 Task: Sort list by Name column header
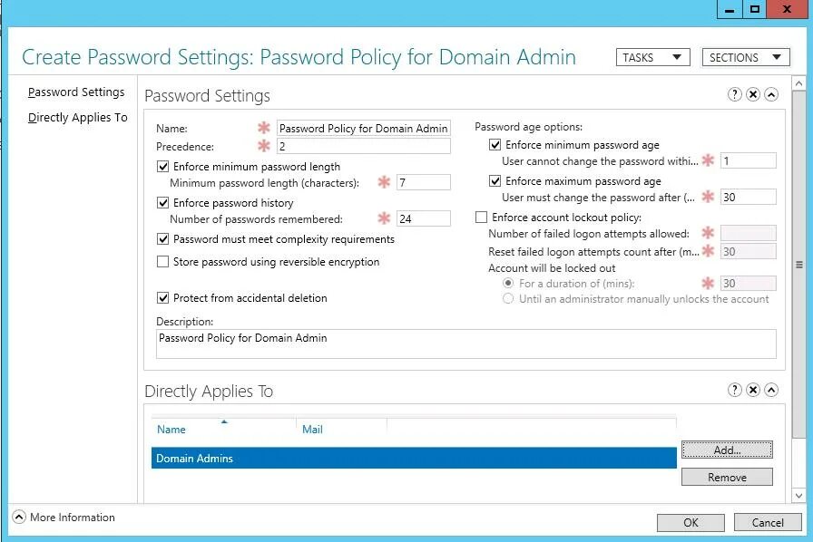click(x=171, y=430)
